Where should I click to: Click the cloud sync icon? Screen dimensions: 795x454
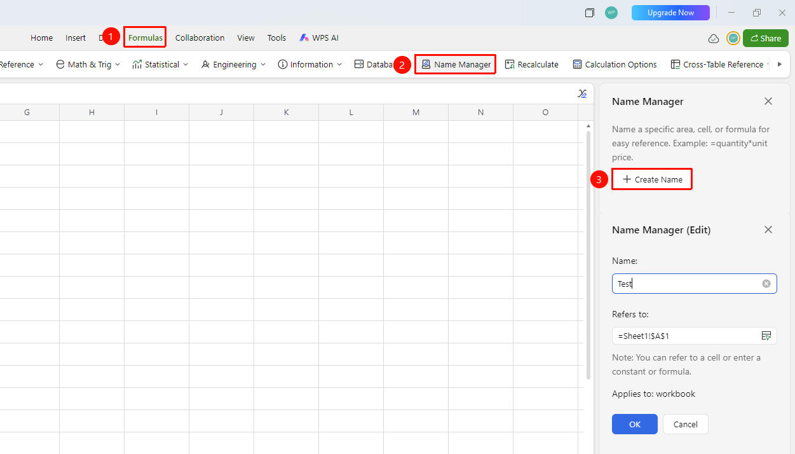(714, 38)
